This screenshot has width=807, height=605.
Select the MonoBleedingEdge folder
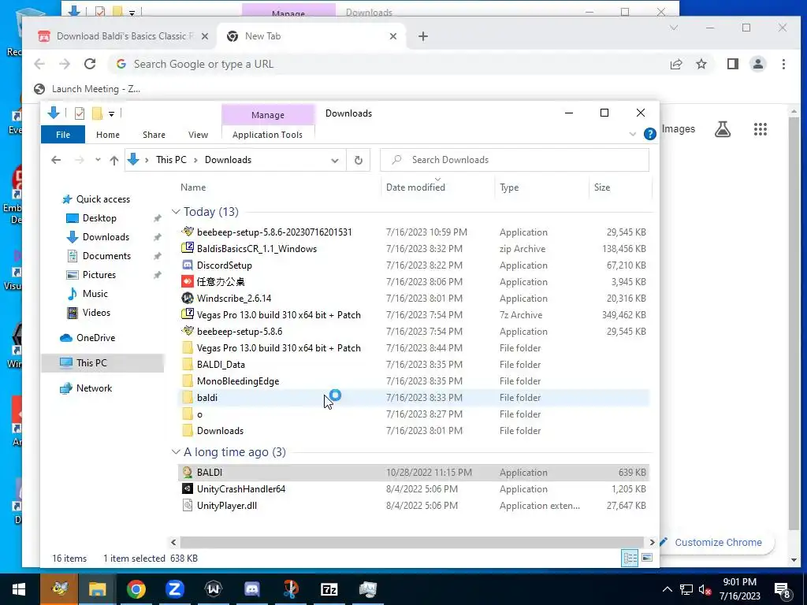coord(238,381)
